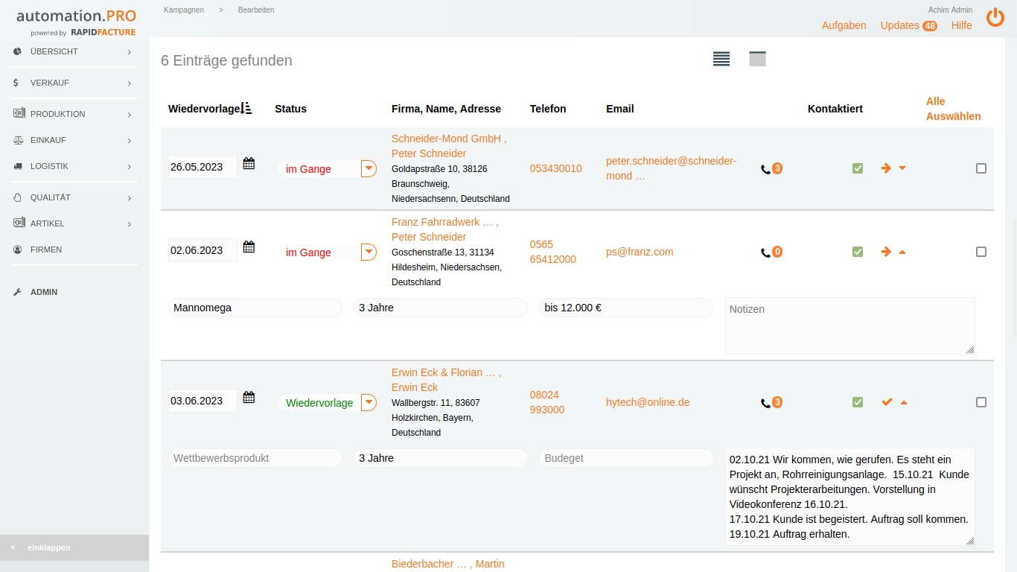Screen dimensions: 1017x572
Task: Select the Erwin Eck row checkbox
Action: (981, 402)
